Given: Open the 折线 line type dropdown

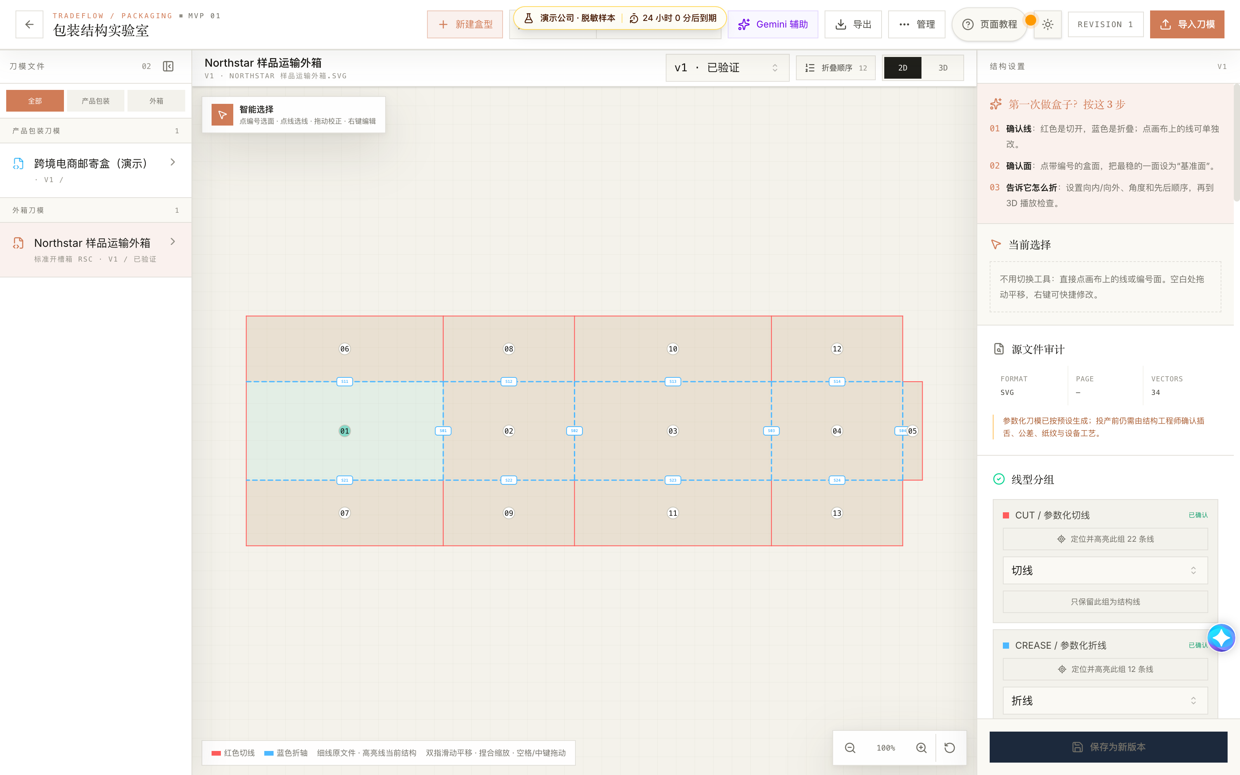Looking at the screenshot, I should click(1105, 701).
